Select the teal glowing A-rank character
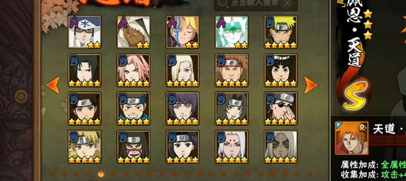 pyautogui.click(x=232, y=32)
